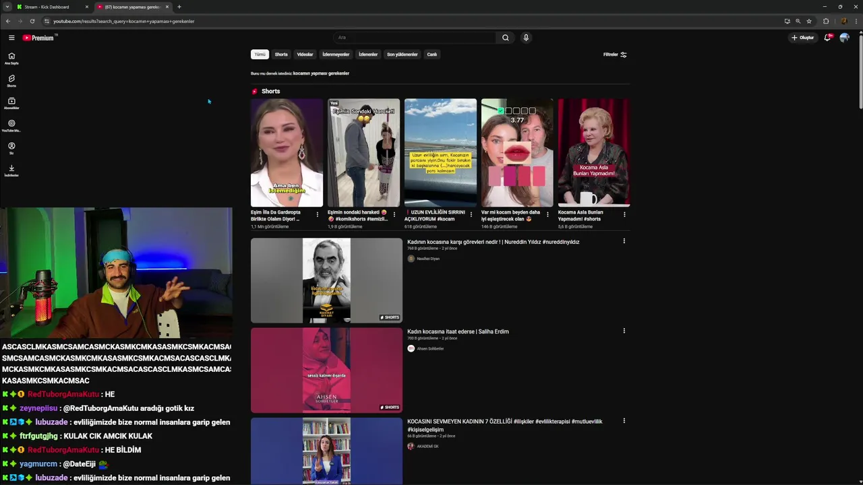Click the magnifier search button

point(505,38)
